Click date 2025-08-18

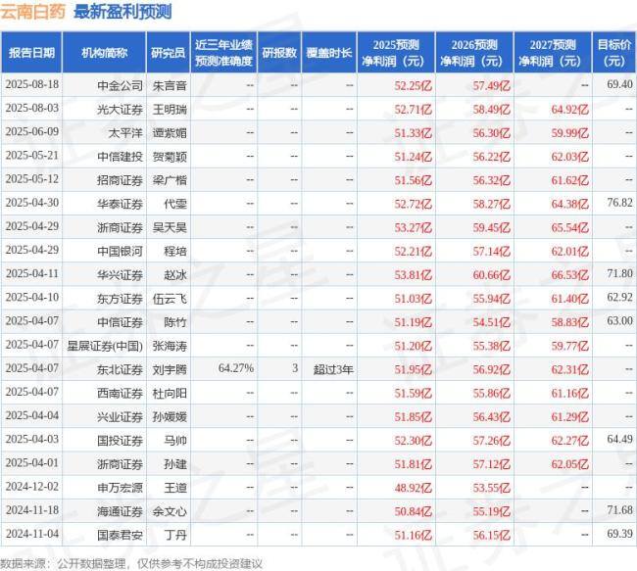[32, 84]
